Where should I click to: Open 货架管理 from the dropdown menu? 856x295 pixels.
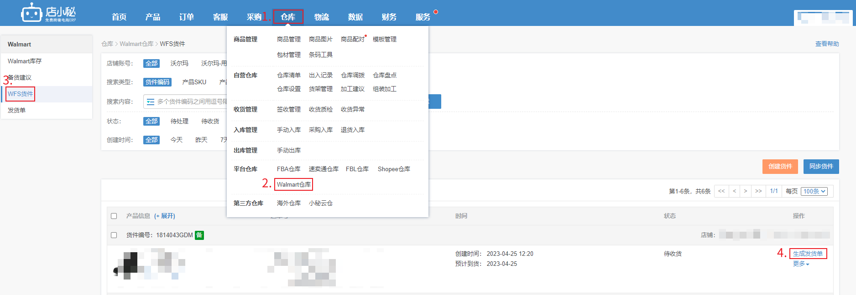(x=321, y=89)
